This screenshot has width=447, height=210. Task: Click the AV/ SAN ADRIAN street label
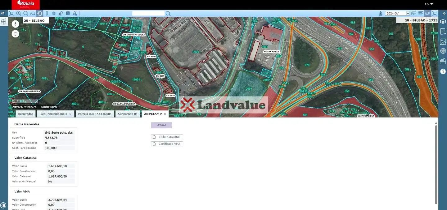[272, 52]
